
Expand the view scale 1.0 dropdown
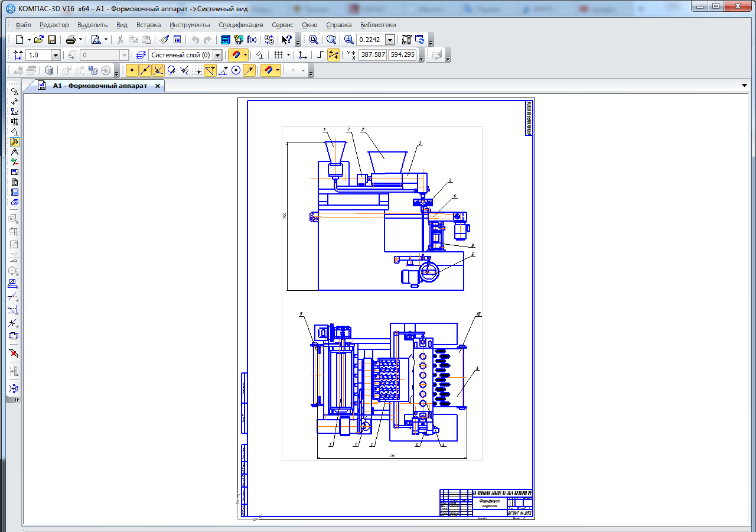click(x=56, y=55)
